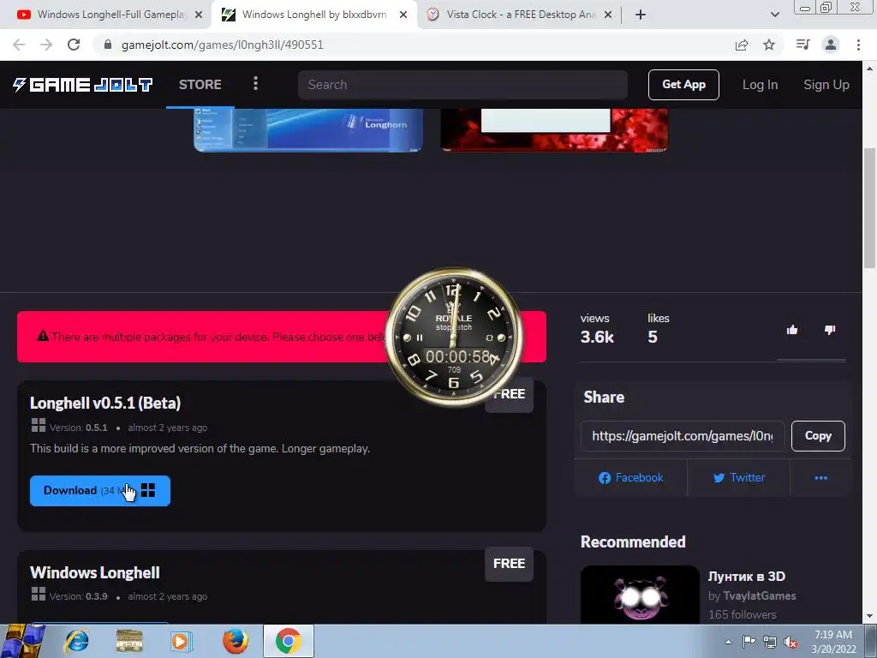
Task: Go forward in browser history
Action: click(46, 45)
